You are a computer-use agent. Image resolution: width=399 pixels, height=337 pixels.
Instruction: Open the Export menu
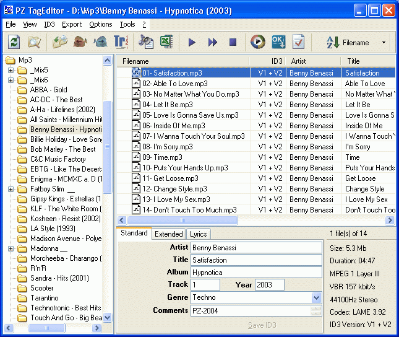coord(72,24)
